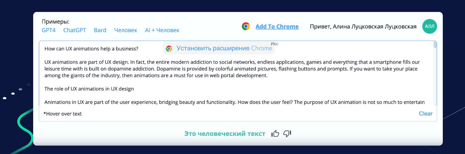Load the Человек example text

(126, 30)
